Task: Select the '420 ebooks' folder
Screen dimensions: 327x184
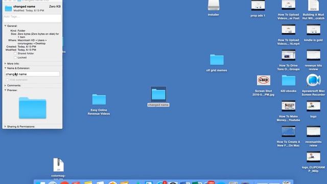Action: pos(288,81)
